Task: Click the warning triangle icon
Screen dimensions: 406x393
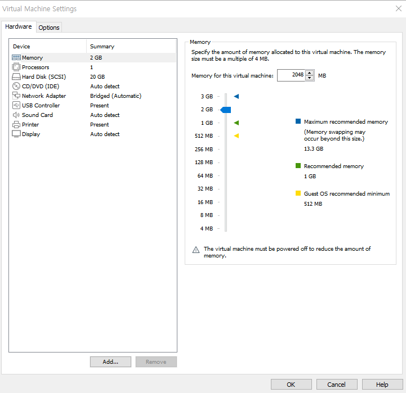Action: click(x=196, y=250)
